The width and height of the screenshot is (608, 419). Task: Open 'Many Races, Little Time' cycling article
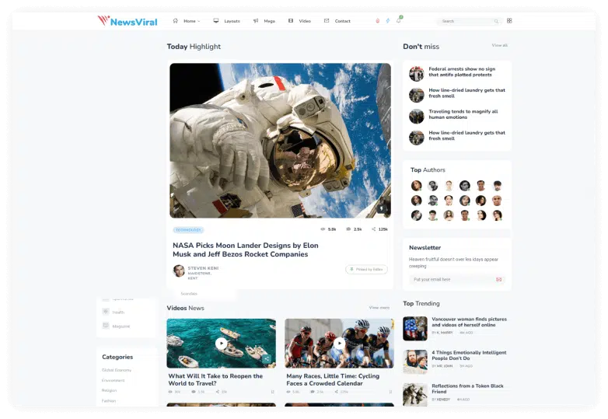pos(333,379)
